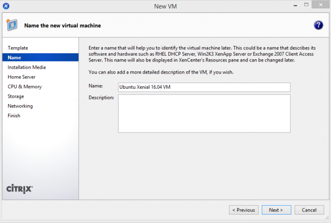This screenshot has width=331, height=223.
Task: Click the Citrix logo in the sidebar
Action: 19,188
